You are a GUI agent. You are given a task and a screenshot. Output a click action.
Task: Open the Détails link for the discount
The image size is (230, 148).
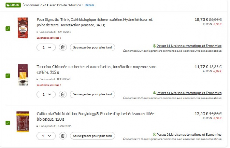click(x=90, y=5)
